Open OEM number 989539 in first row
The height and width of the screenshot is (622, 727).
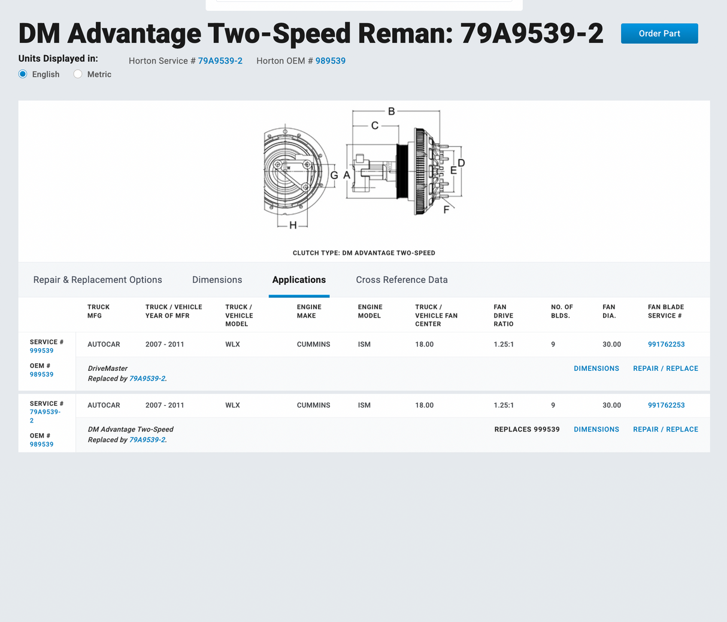(41, 374)
